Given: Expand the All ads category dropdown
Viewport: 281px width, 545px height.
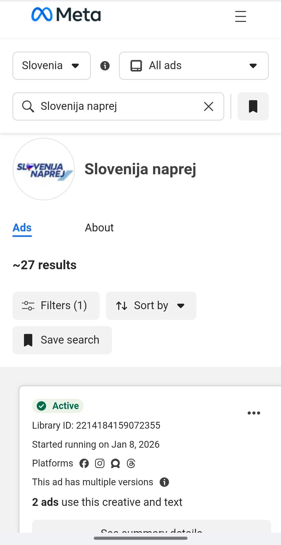Looking at the screenshot, I should pyautogui.click(x=194, y=66).
